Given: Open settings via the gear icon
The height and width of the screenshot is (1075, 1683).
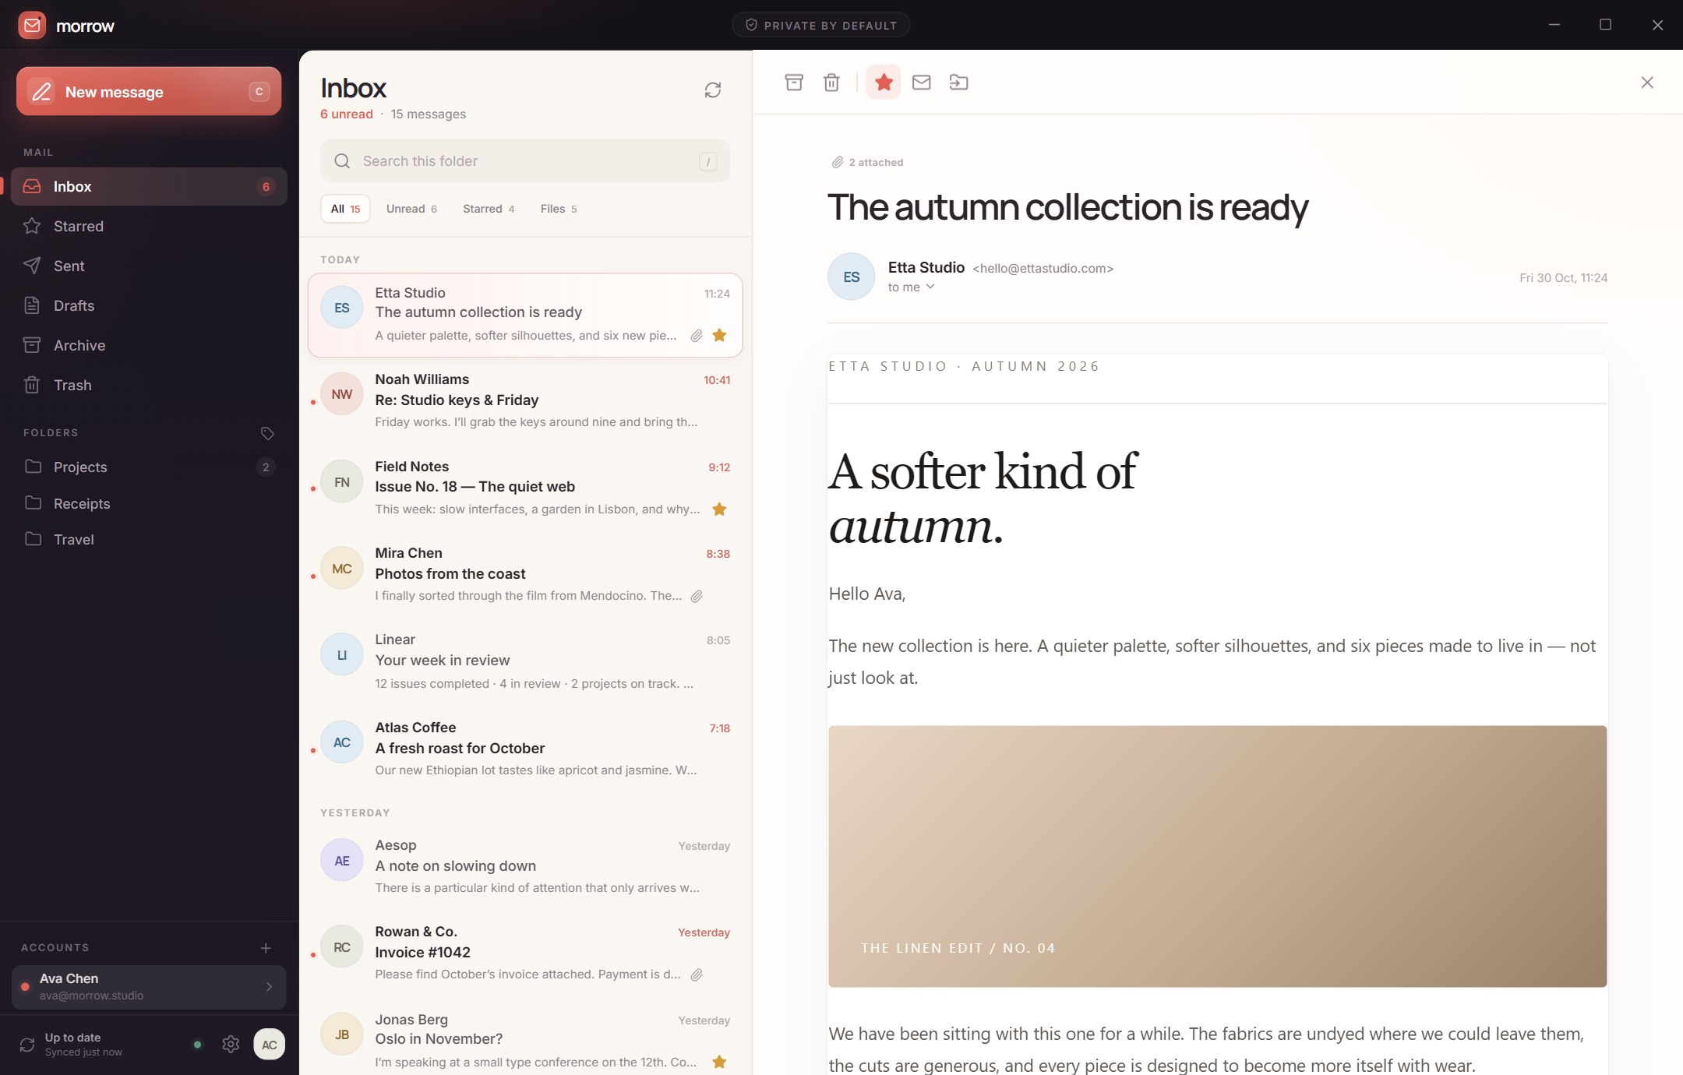Looking at the screenshot, I should point(231,1045).
